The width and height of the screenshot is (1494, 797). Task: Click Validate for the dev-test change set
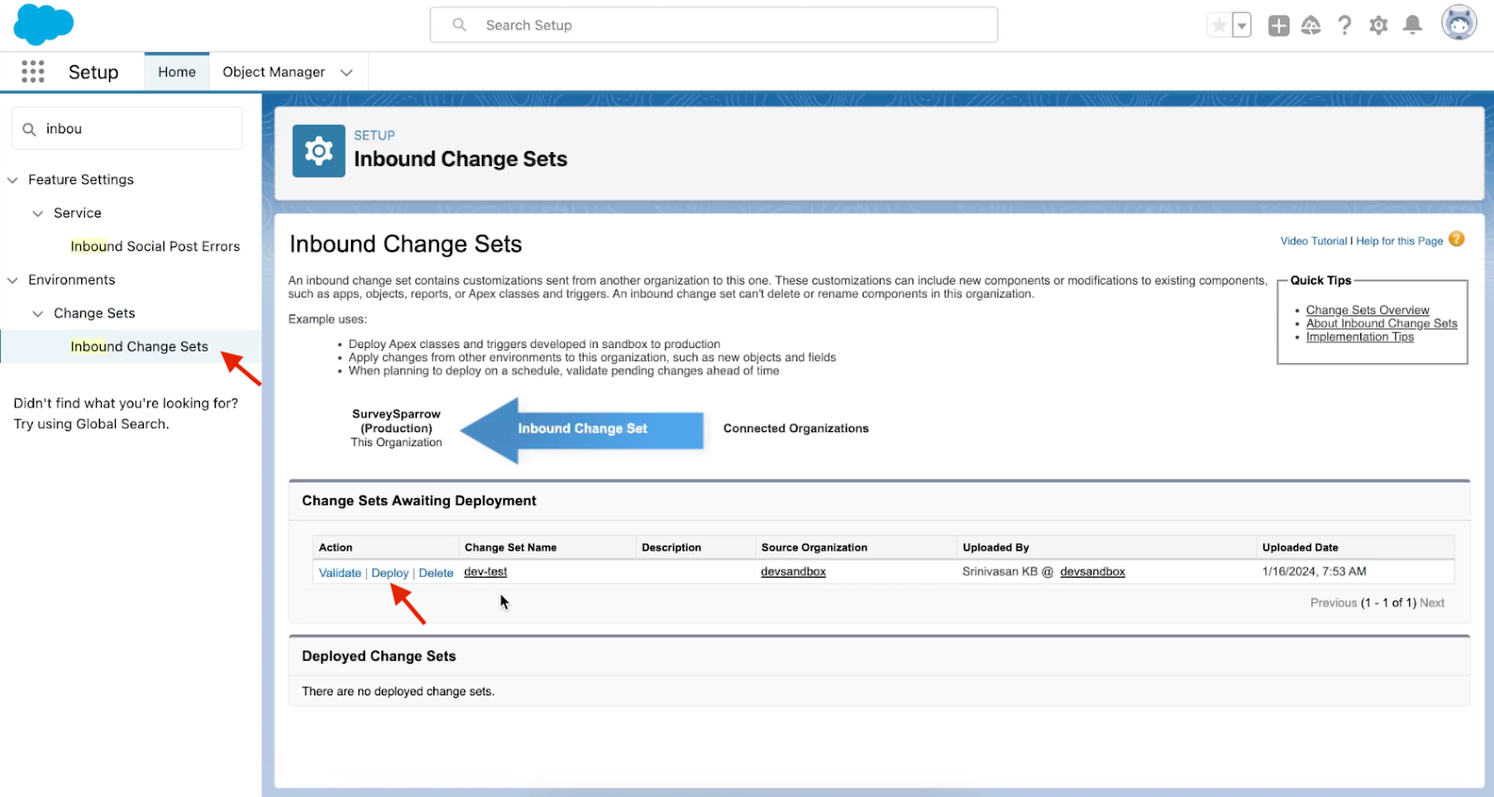[340, 573]
